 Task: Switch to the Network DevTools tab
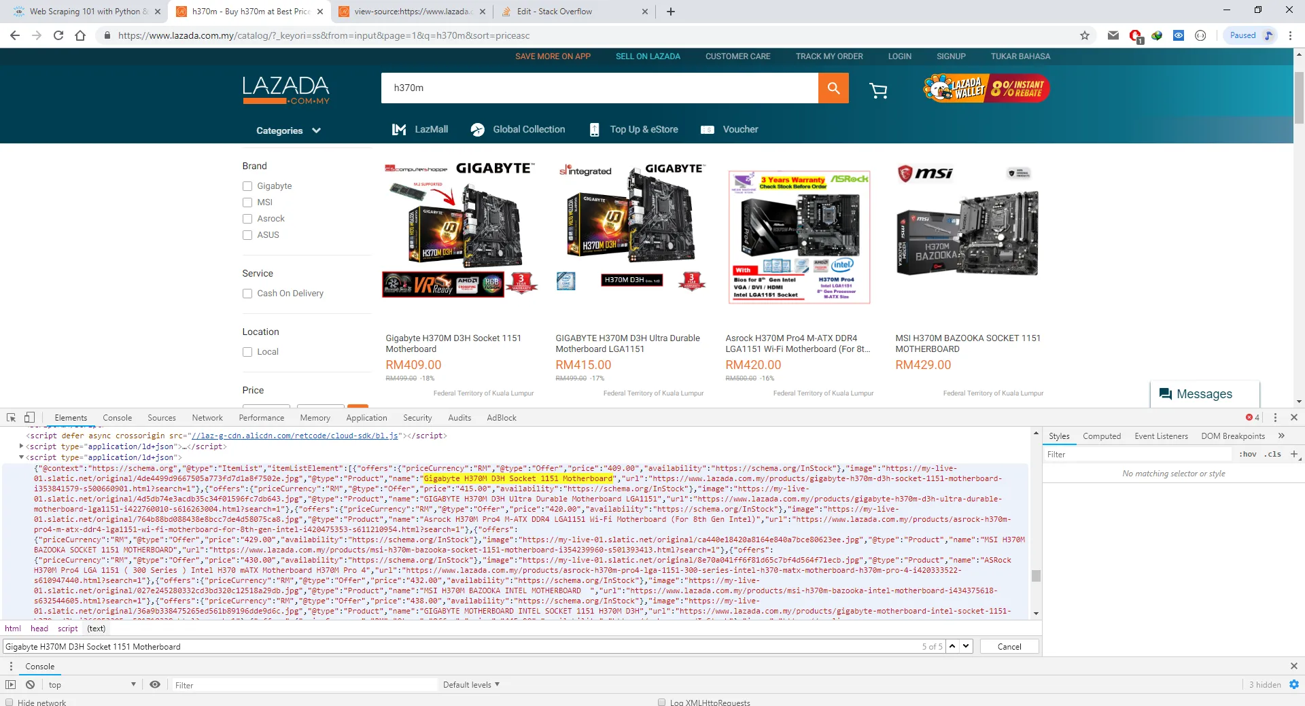tap(207, 417)
